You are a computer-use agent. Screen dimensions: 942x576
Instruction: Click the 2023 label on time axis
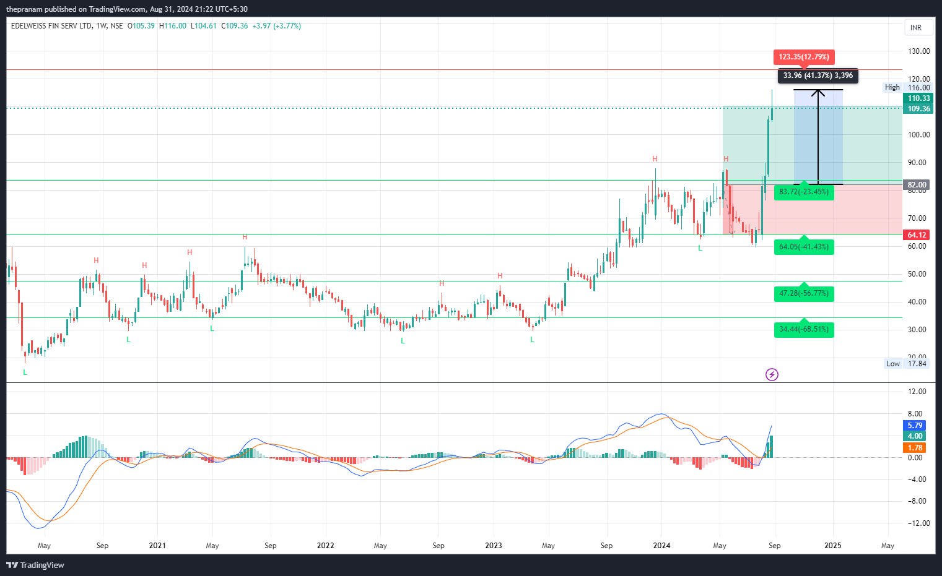494,546
